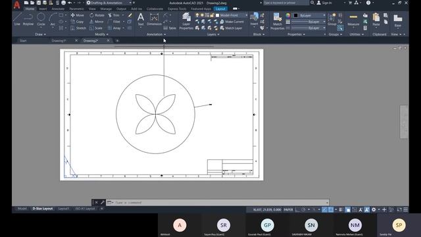The height and width of the screenshot is (237, 421).
Task: Open the ByLayer object color dropdown
Action: 309,15
